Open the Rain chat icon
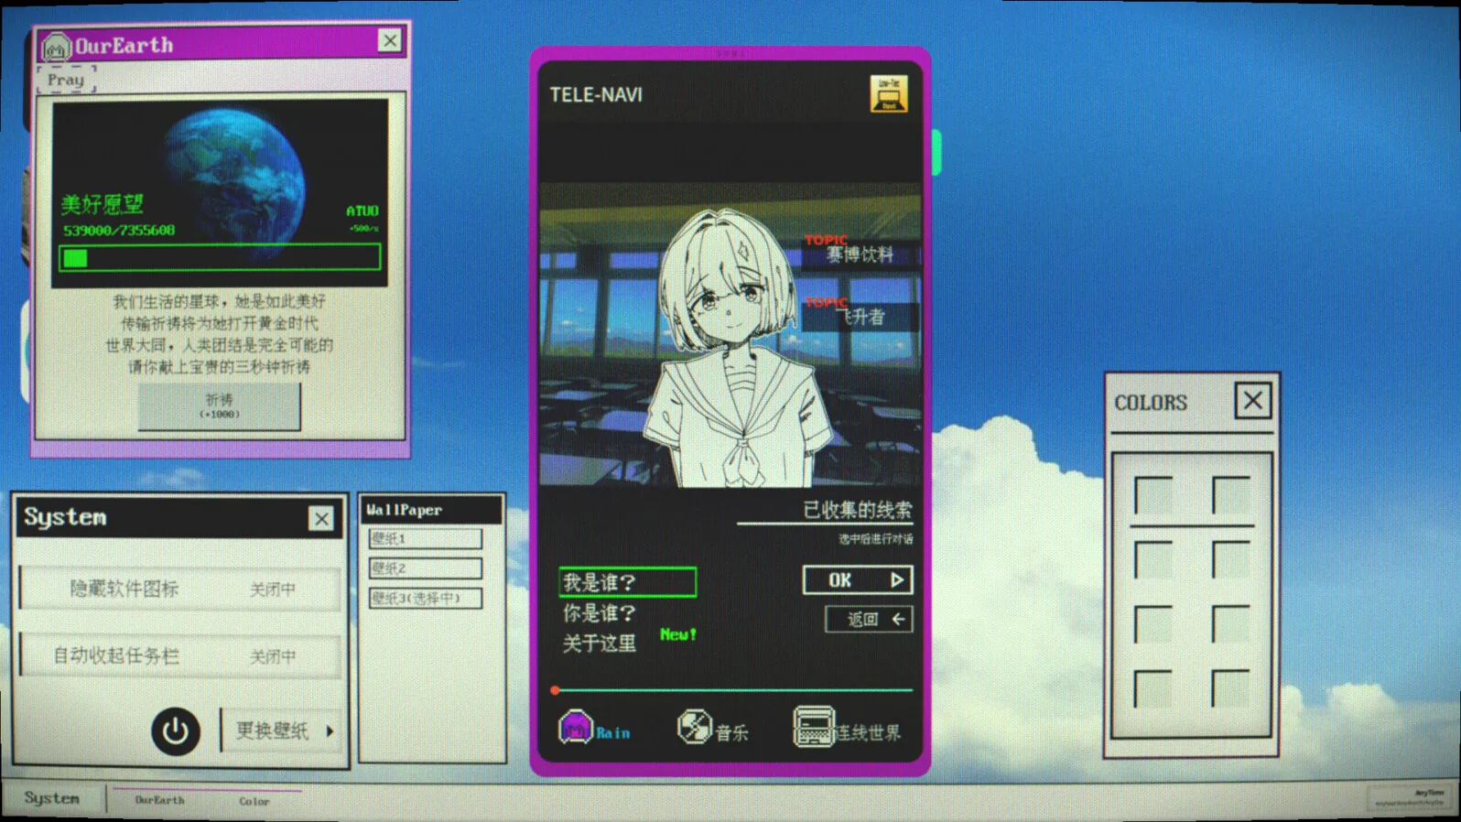 [576, 728]
